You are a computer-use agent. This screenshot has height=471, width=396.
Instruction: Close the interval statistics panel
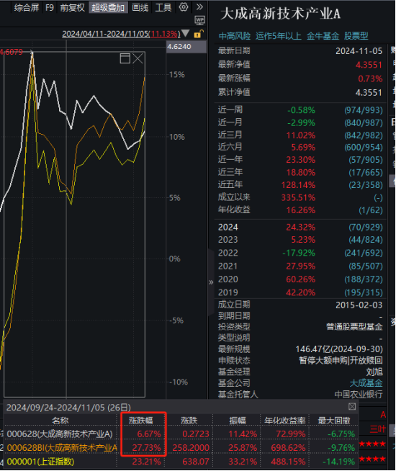click(x=352, y=407)
